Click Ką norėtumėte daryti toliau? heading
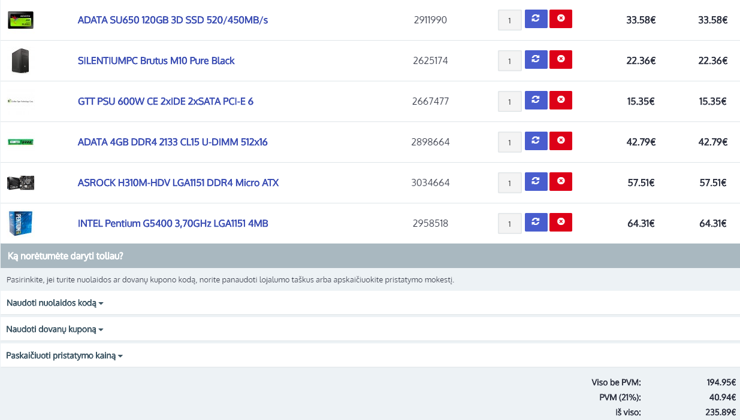This screenshot has height=420, width=740. [x=65, y=256]
